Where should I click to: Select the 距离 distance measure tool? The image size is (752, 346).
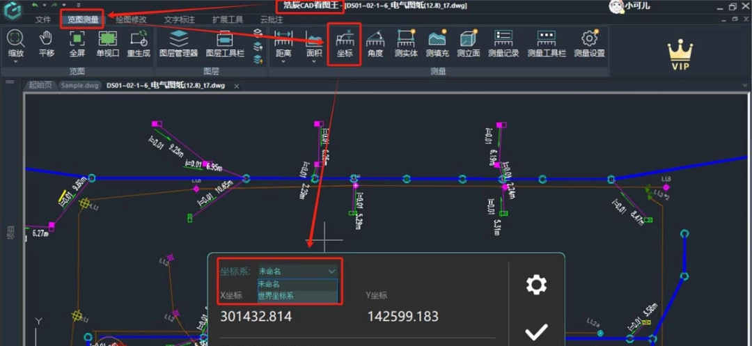click(283, 43)
